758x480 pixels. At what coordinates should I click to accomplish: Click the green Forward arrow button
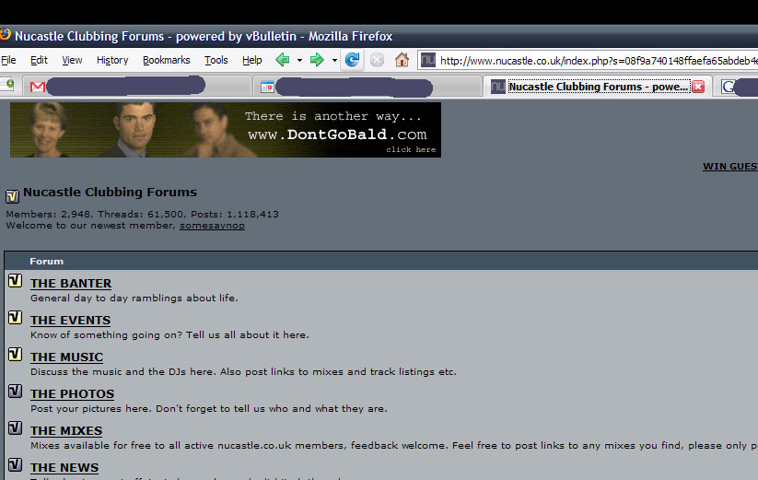pos(317,60)
